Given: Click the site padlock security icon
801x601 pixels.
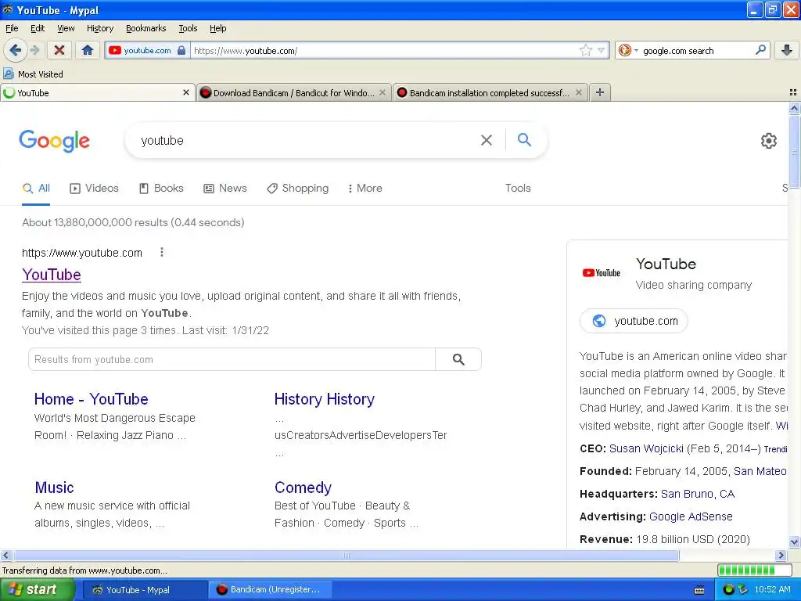Looking at the screenshot, I should [181, 50].
